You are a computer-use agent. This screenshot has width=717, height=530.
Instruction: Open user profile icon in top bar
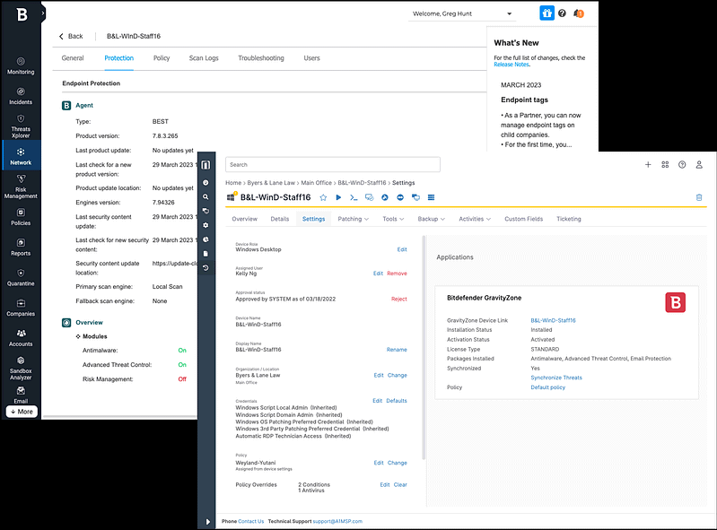point(699,164)
